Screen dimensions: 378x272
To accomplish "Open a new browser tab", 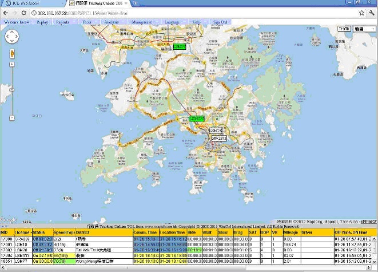I will coord(136,3).
